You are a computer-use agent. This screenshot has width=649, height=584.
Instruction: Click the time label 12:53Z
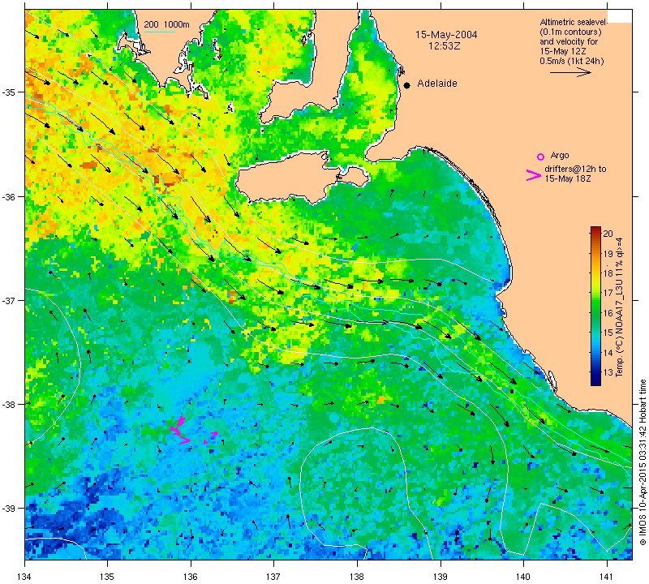pyautogui.click(x=444, y=46)
